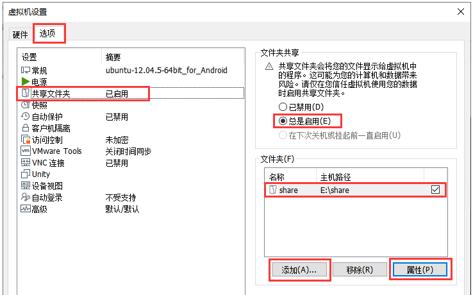This screenshot has height=295, width=473.
Task: Switch to the 选项 tab
Action: 47,33
